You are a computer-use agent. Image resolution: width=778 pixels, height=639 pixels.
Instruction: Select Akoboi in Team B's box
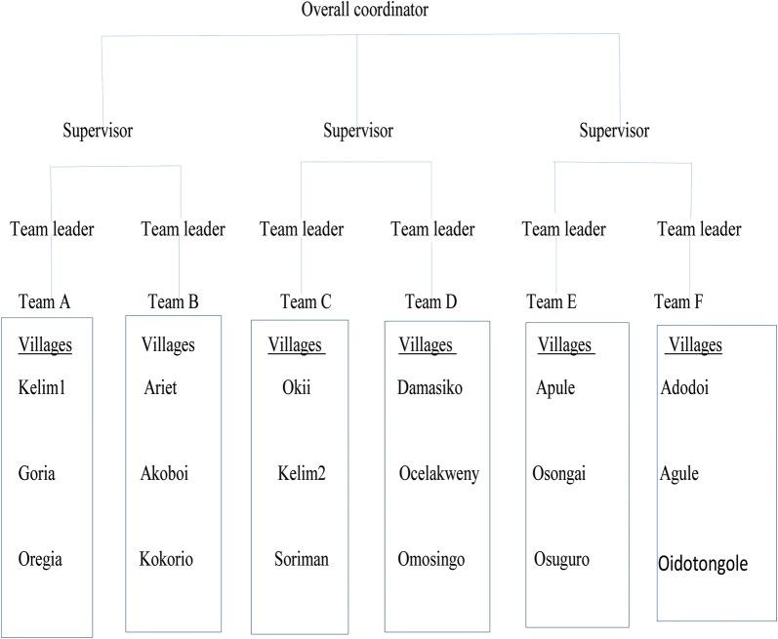tap(165, 474)
